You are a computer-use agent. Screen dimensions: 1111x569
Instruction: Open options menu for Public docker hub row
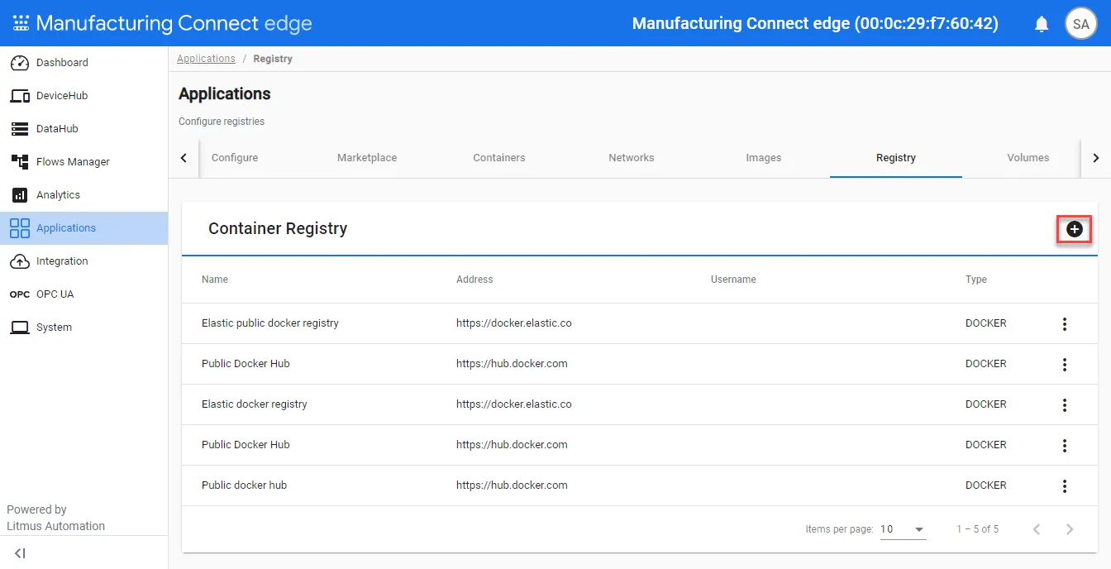point(1065,486)
